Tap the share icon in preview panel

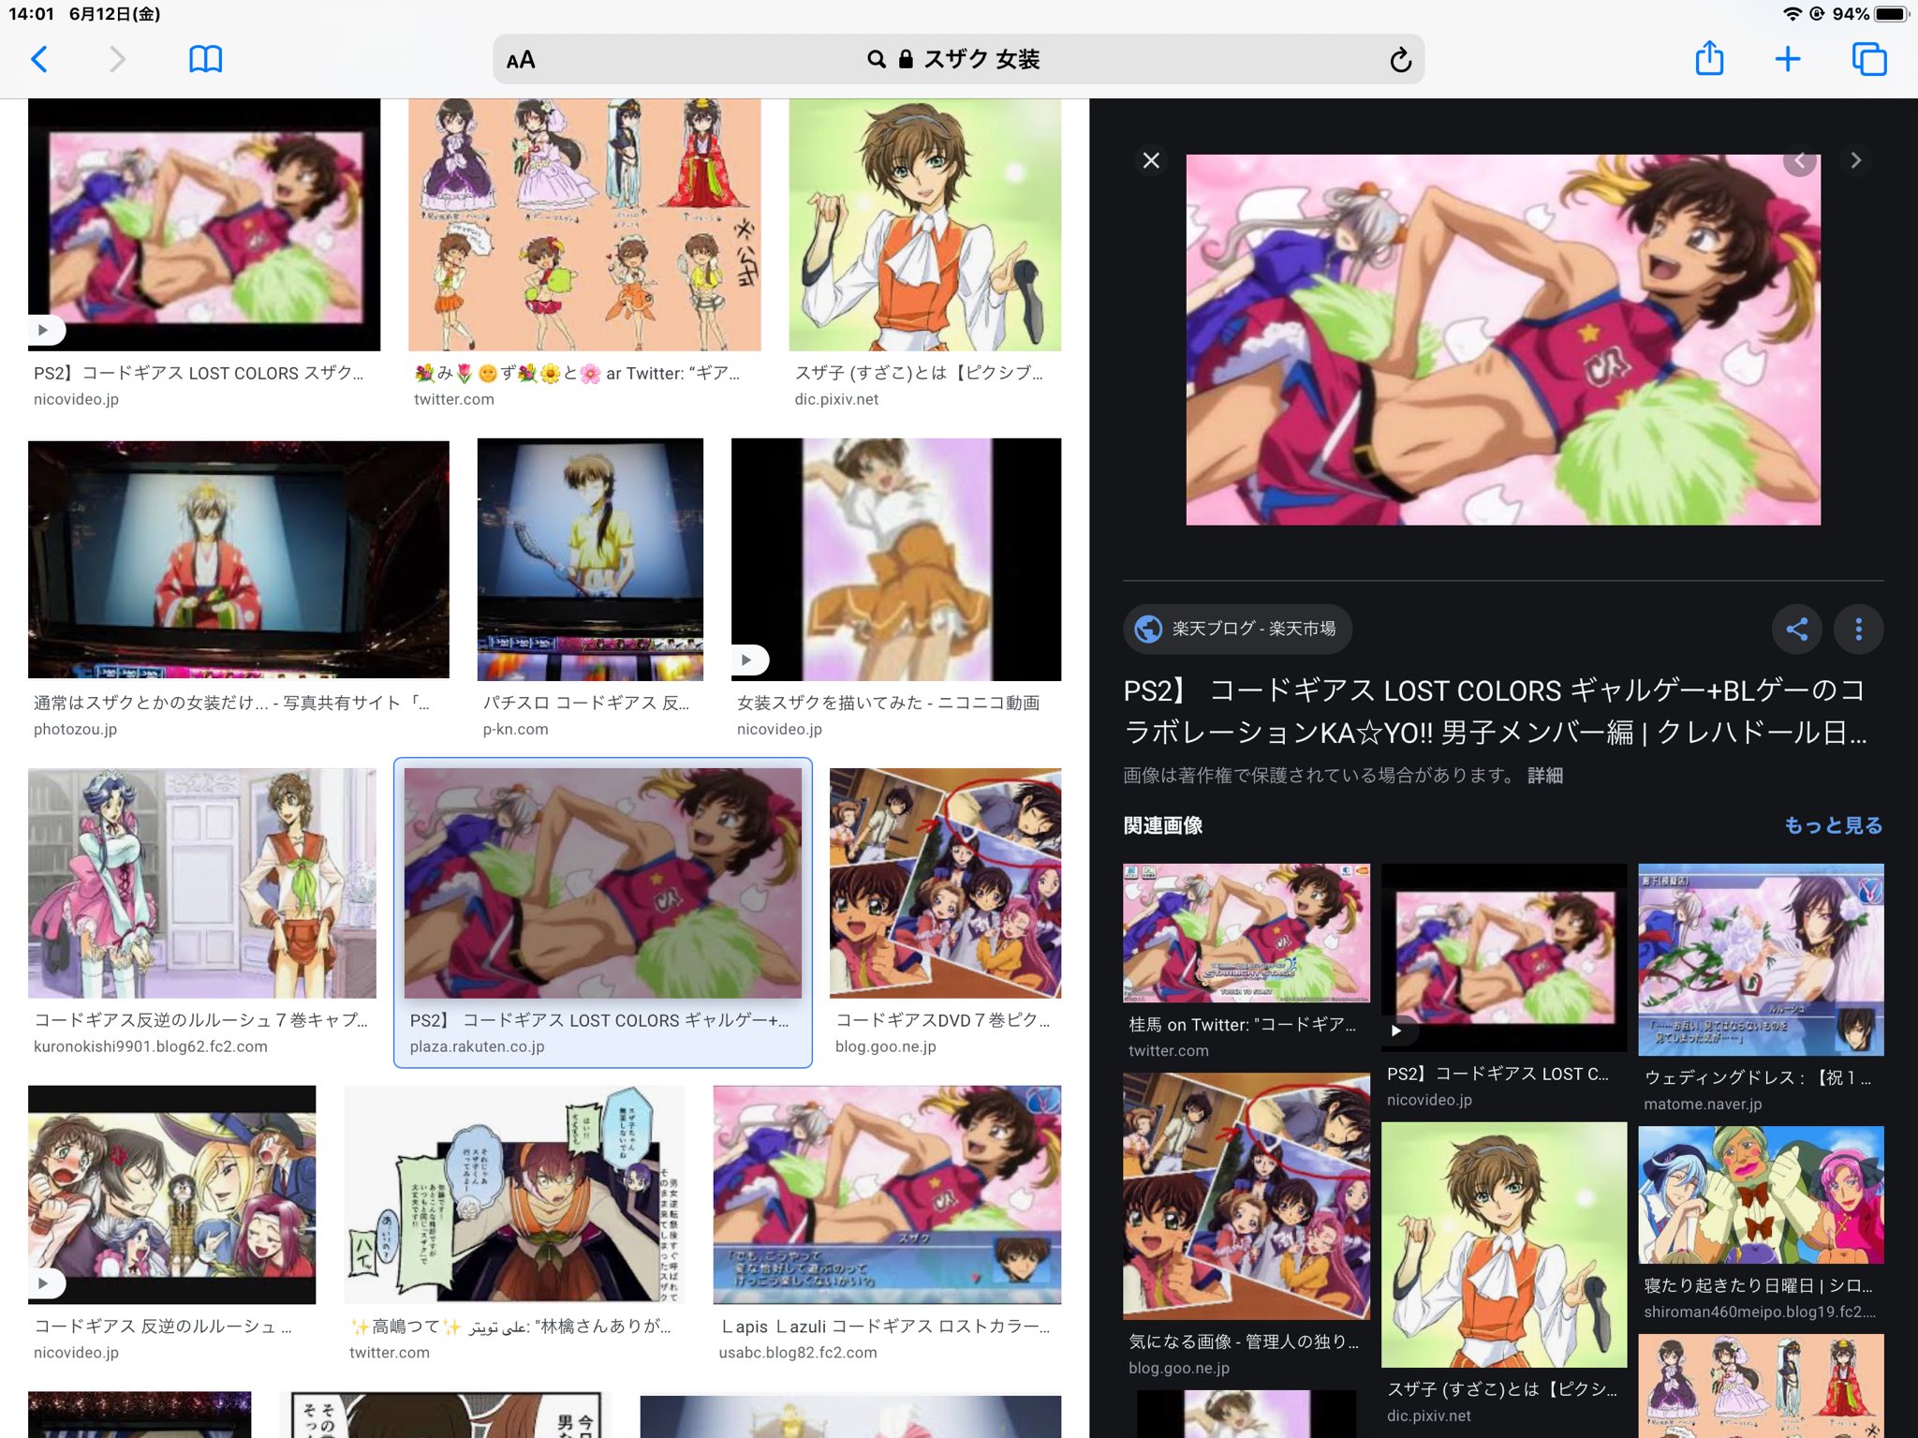[1796, 629]
